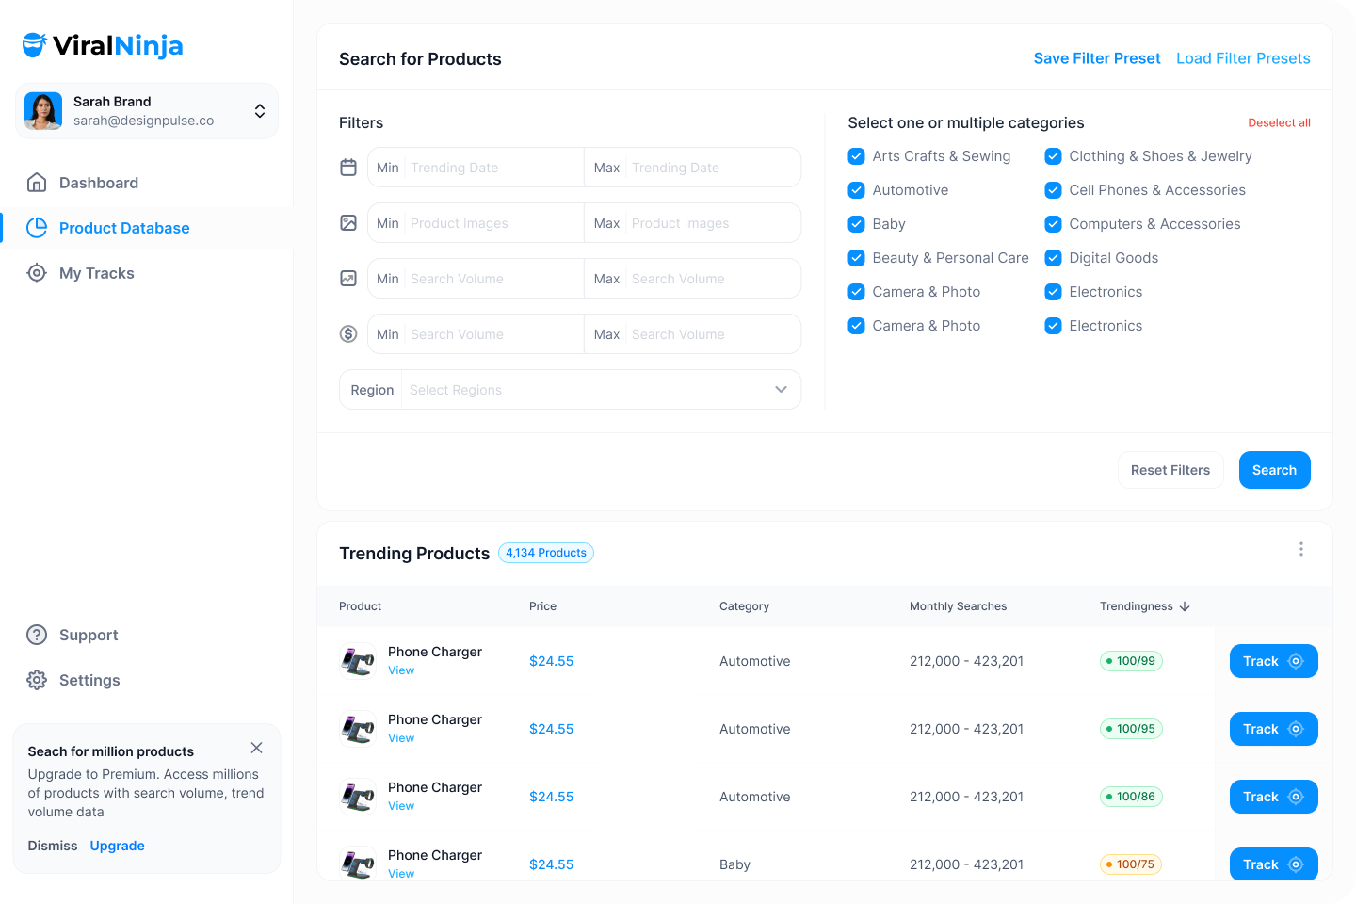Image resolution: width=1356 pixels, height=904 pixels.
Task: Click the Support help icon in sidebar
Action: tap(37, 635)
